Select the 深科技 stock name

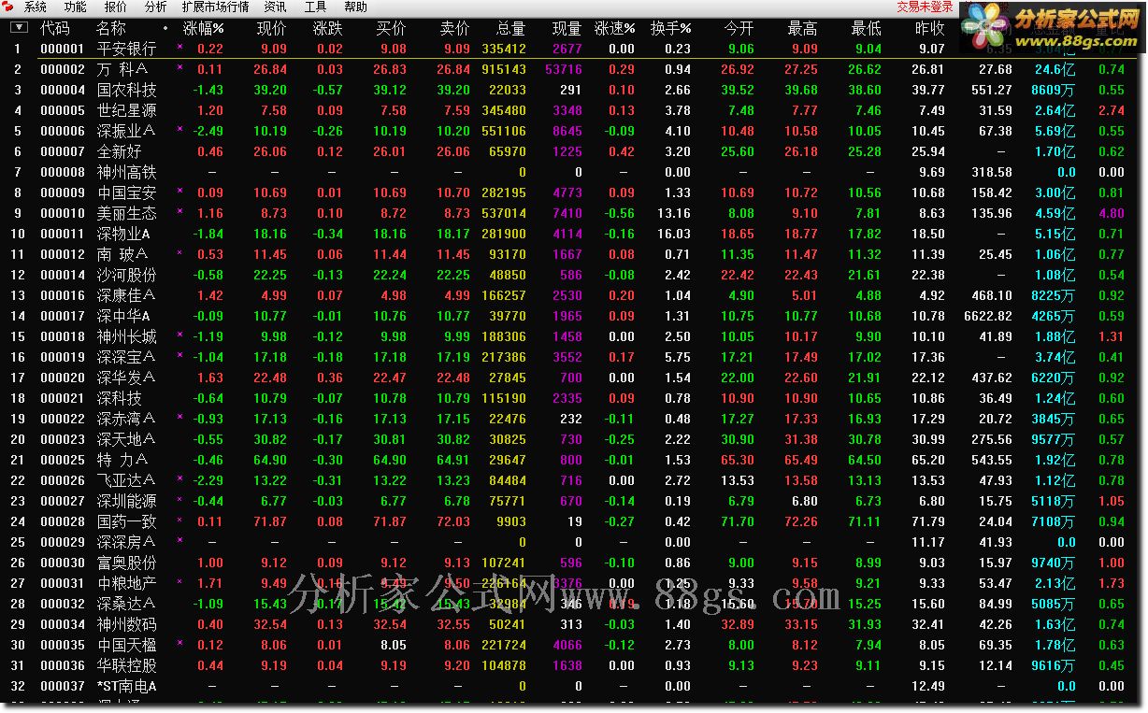tap(119, 398)
